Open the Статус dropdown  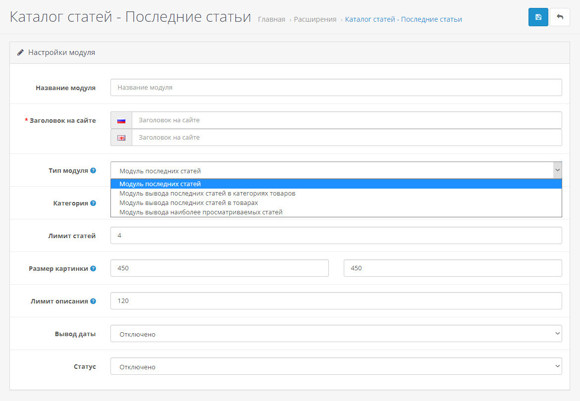(x=336, y=366)
